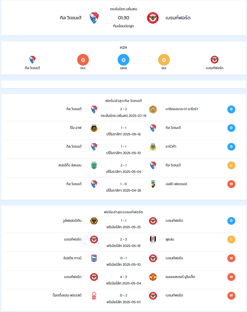Viewport: 247px width, 312px height.
Task: Click the Wolverhampton wolf logo
Action: coord(94,221)
